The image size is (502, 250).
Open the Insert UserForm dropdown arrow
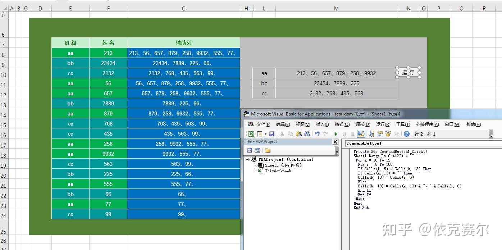click(265, 134)
